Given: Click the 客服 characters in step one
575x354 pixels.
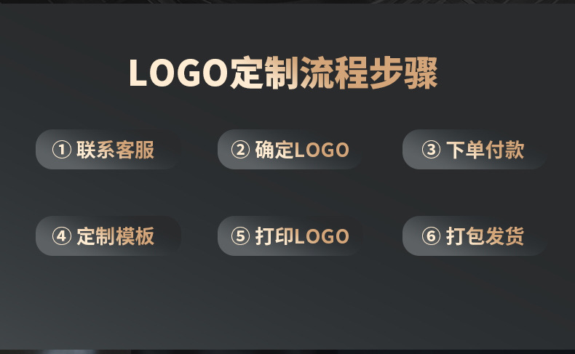Looking at the screenshot, I should pos(135,150).
